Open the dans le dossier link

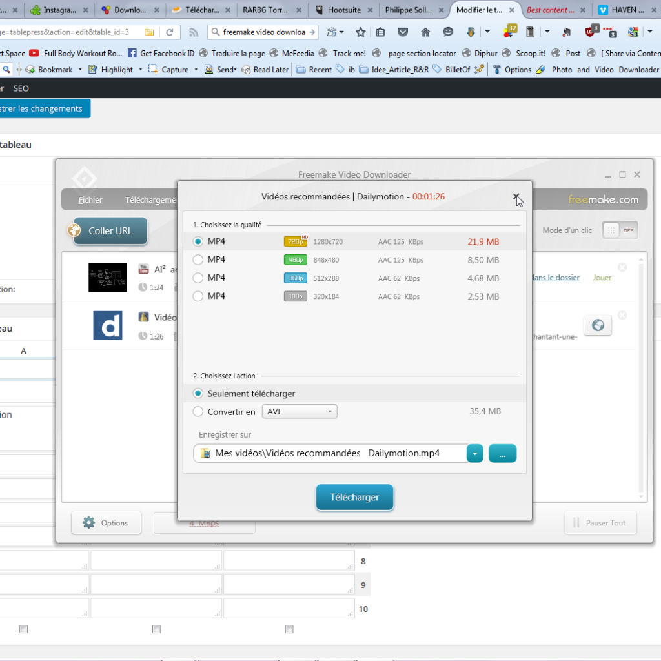(555, 278)
